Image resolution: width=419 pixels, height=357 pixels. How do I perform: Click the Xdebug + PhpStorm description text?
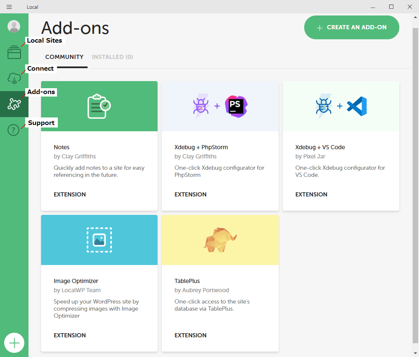coord(220,171)
